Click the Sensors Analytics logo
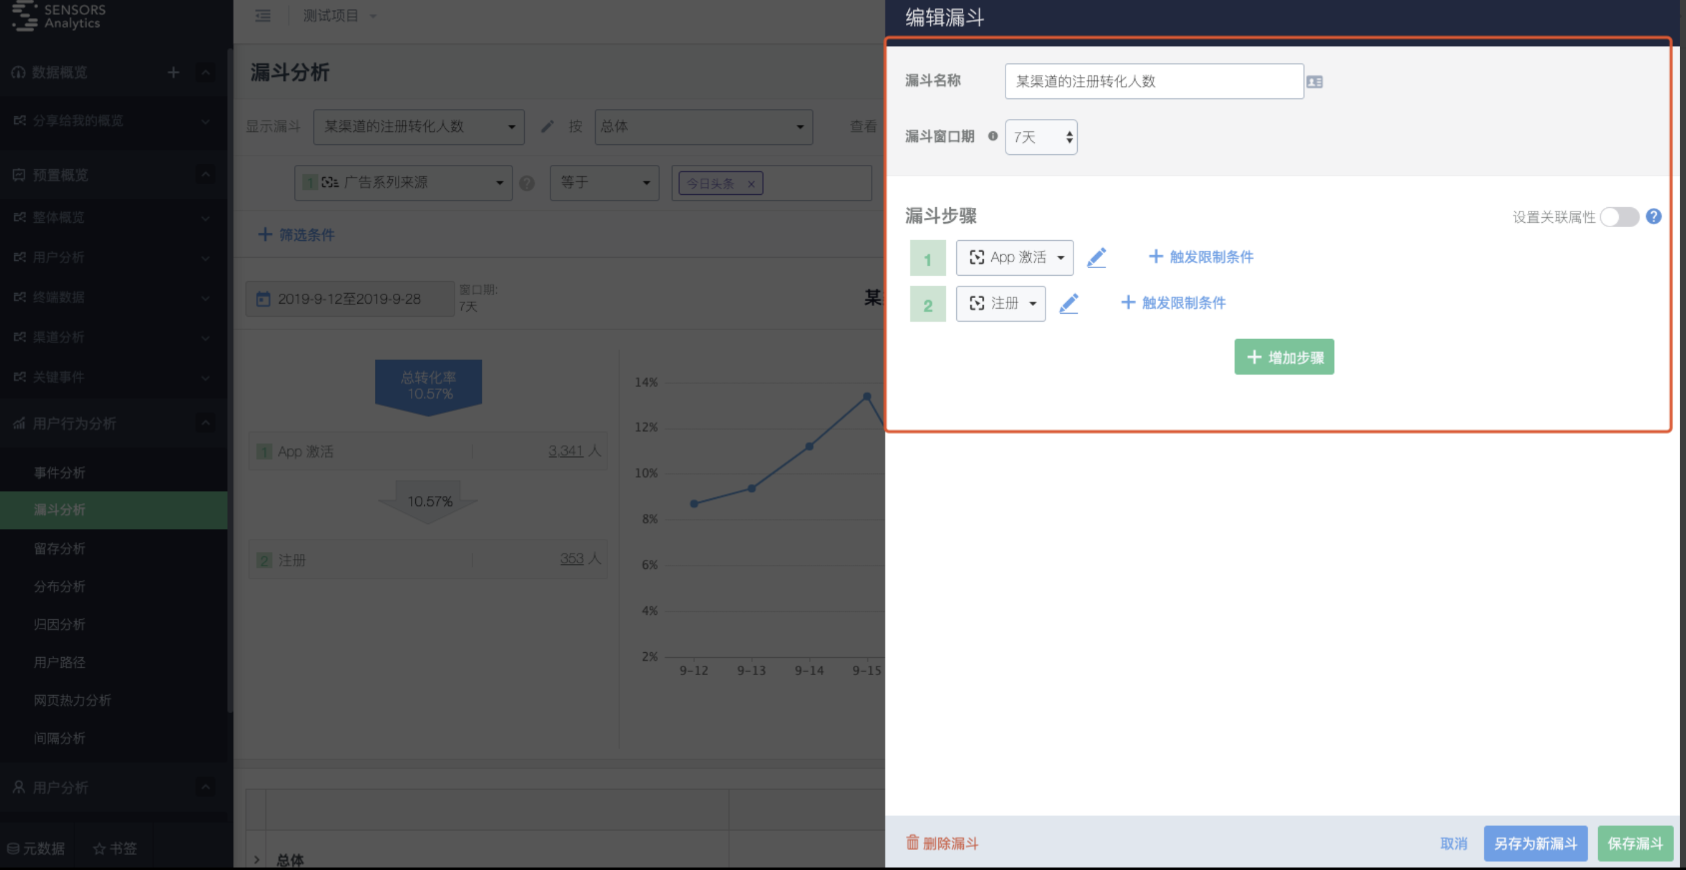 click(x=59, y=16)
